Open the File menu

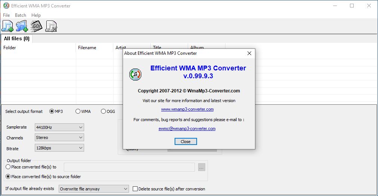[x=6, y=15]
